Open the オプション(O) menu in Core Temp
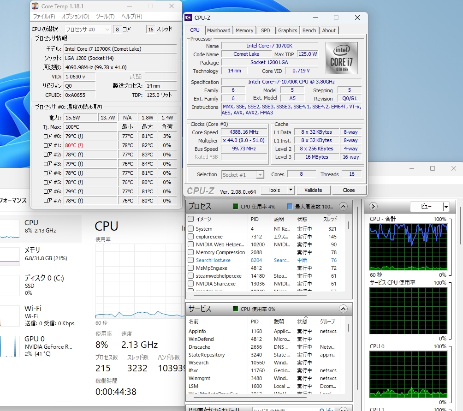This screenshot has width=463, height=411. pyautogui.click(x=75, y=17)
